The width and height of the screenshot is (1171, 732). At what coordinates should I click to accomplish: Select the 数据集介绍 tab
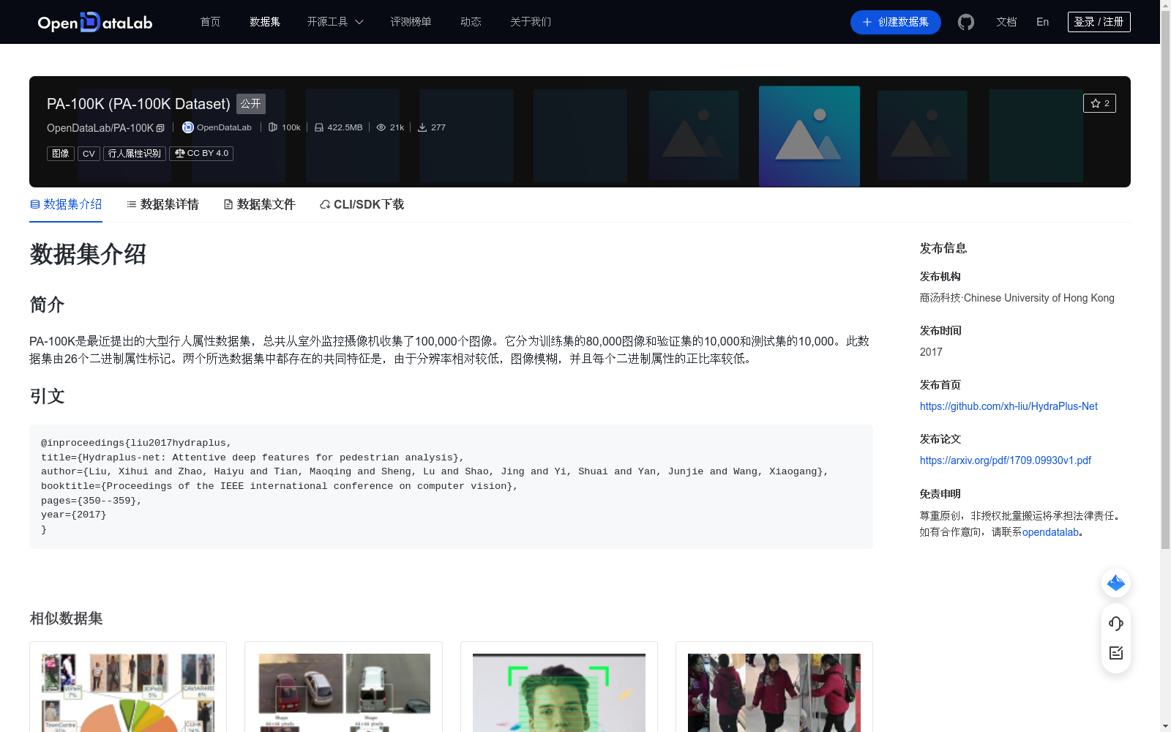[66, 204]
